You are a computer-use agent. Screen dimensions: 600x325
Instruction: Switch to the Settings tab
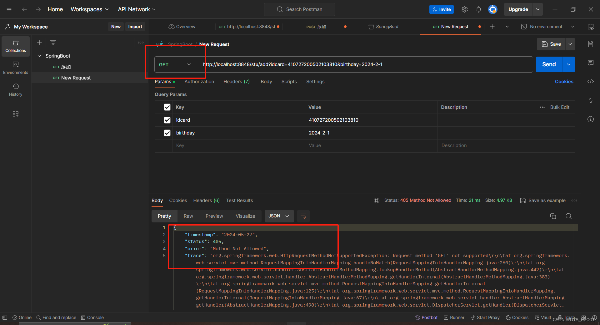point(315,82)
